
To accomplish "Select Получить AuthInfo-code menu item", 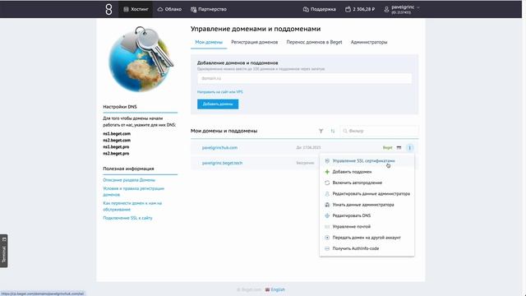I will 367,248.
